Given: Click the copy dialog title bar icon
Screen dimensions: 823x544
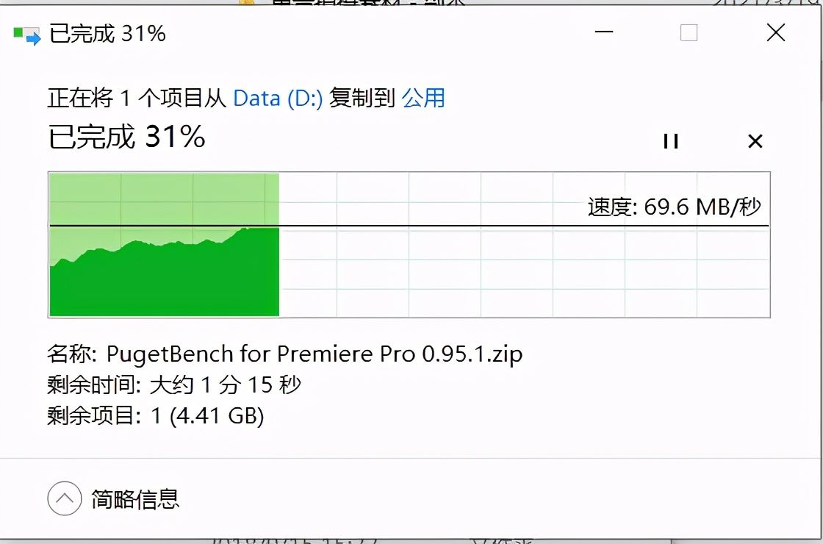Looking at the screenshot, I should pyautogui.click(x=26, y=34).
